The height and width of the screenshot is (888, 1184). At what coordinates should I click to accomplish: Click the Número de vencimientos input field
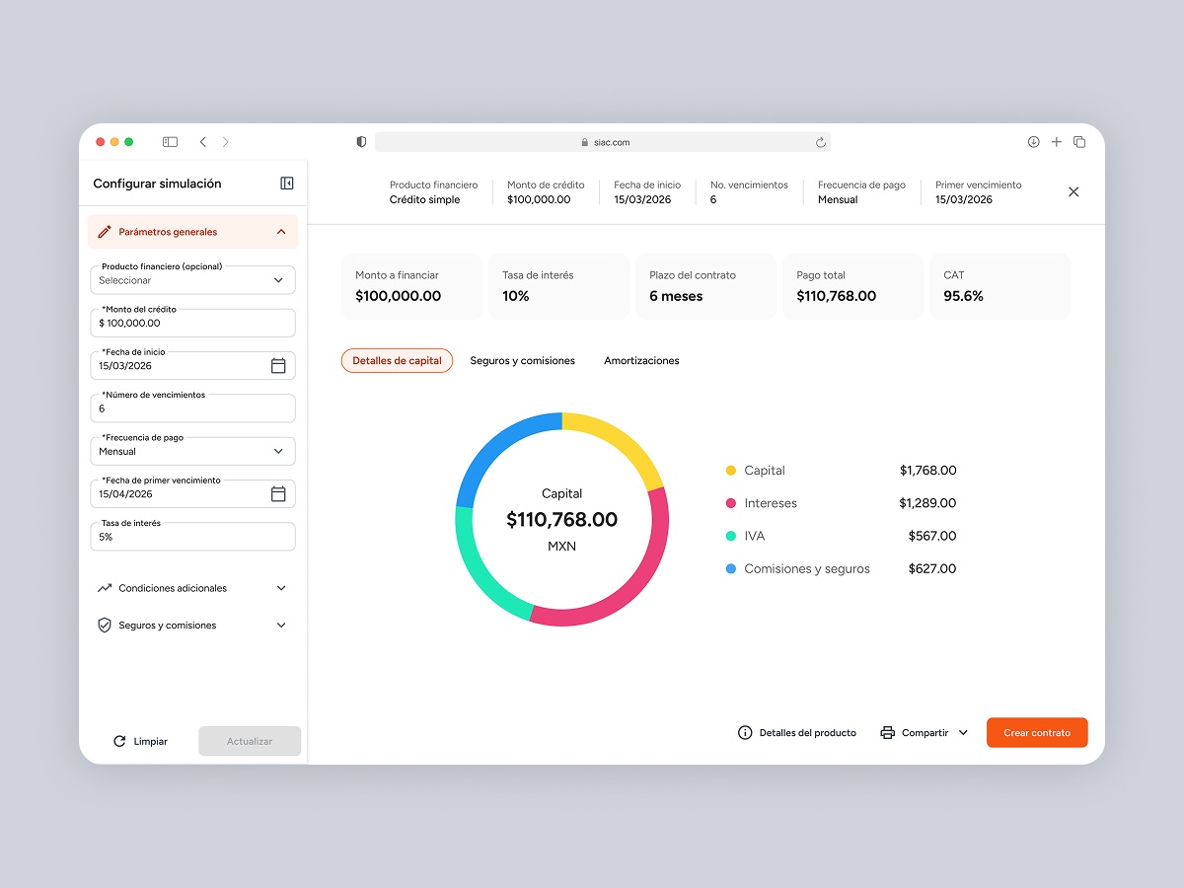[x=192, y=408]
